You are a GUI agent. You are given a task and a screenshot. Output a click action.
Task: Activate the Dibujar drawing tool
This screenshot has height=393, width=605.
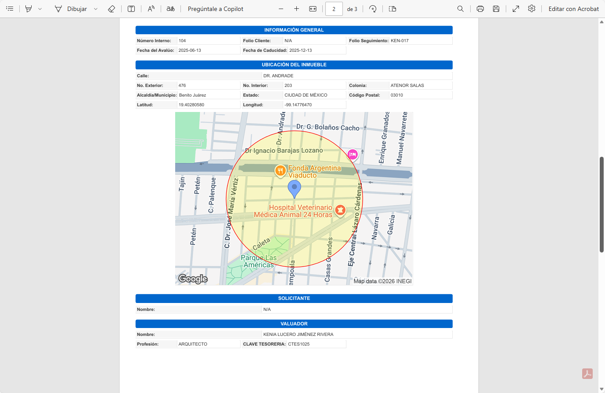point(71,9)
